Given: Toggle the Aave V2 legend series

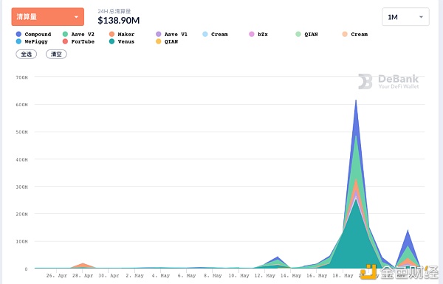Looking at the screenshot, I should point(78,34).
